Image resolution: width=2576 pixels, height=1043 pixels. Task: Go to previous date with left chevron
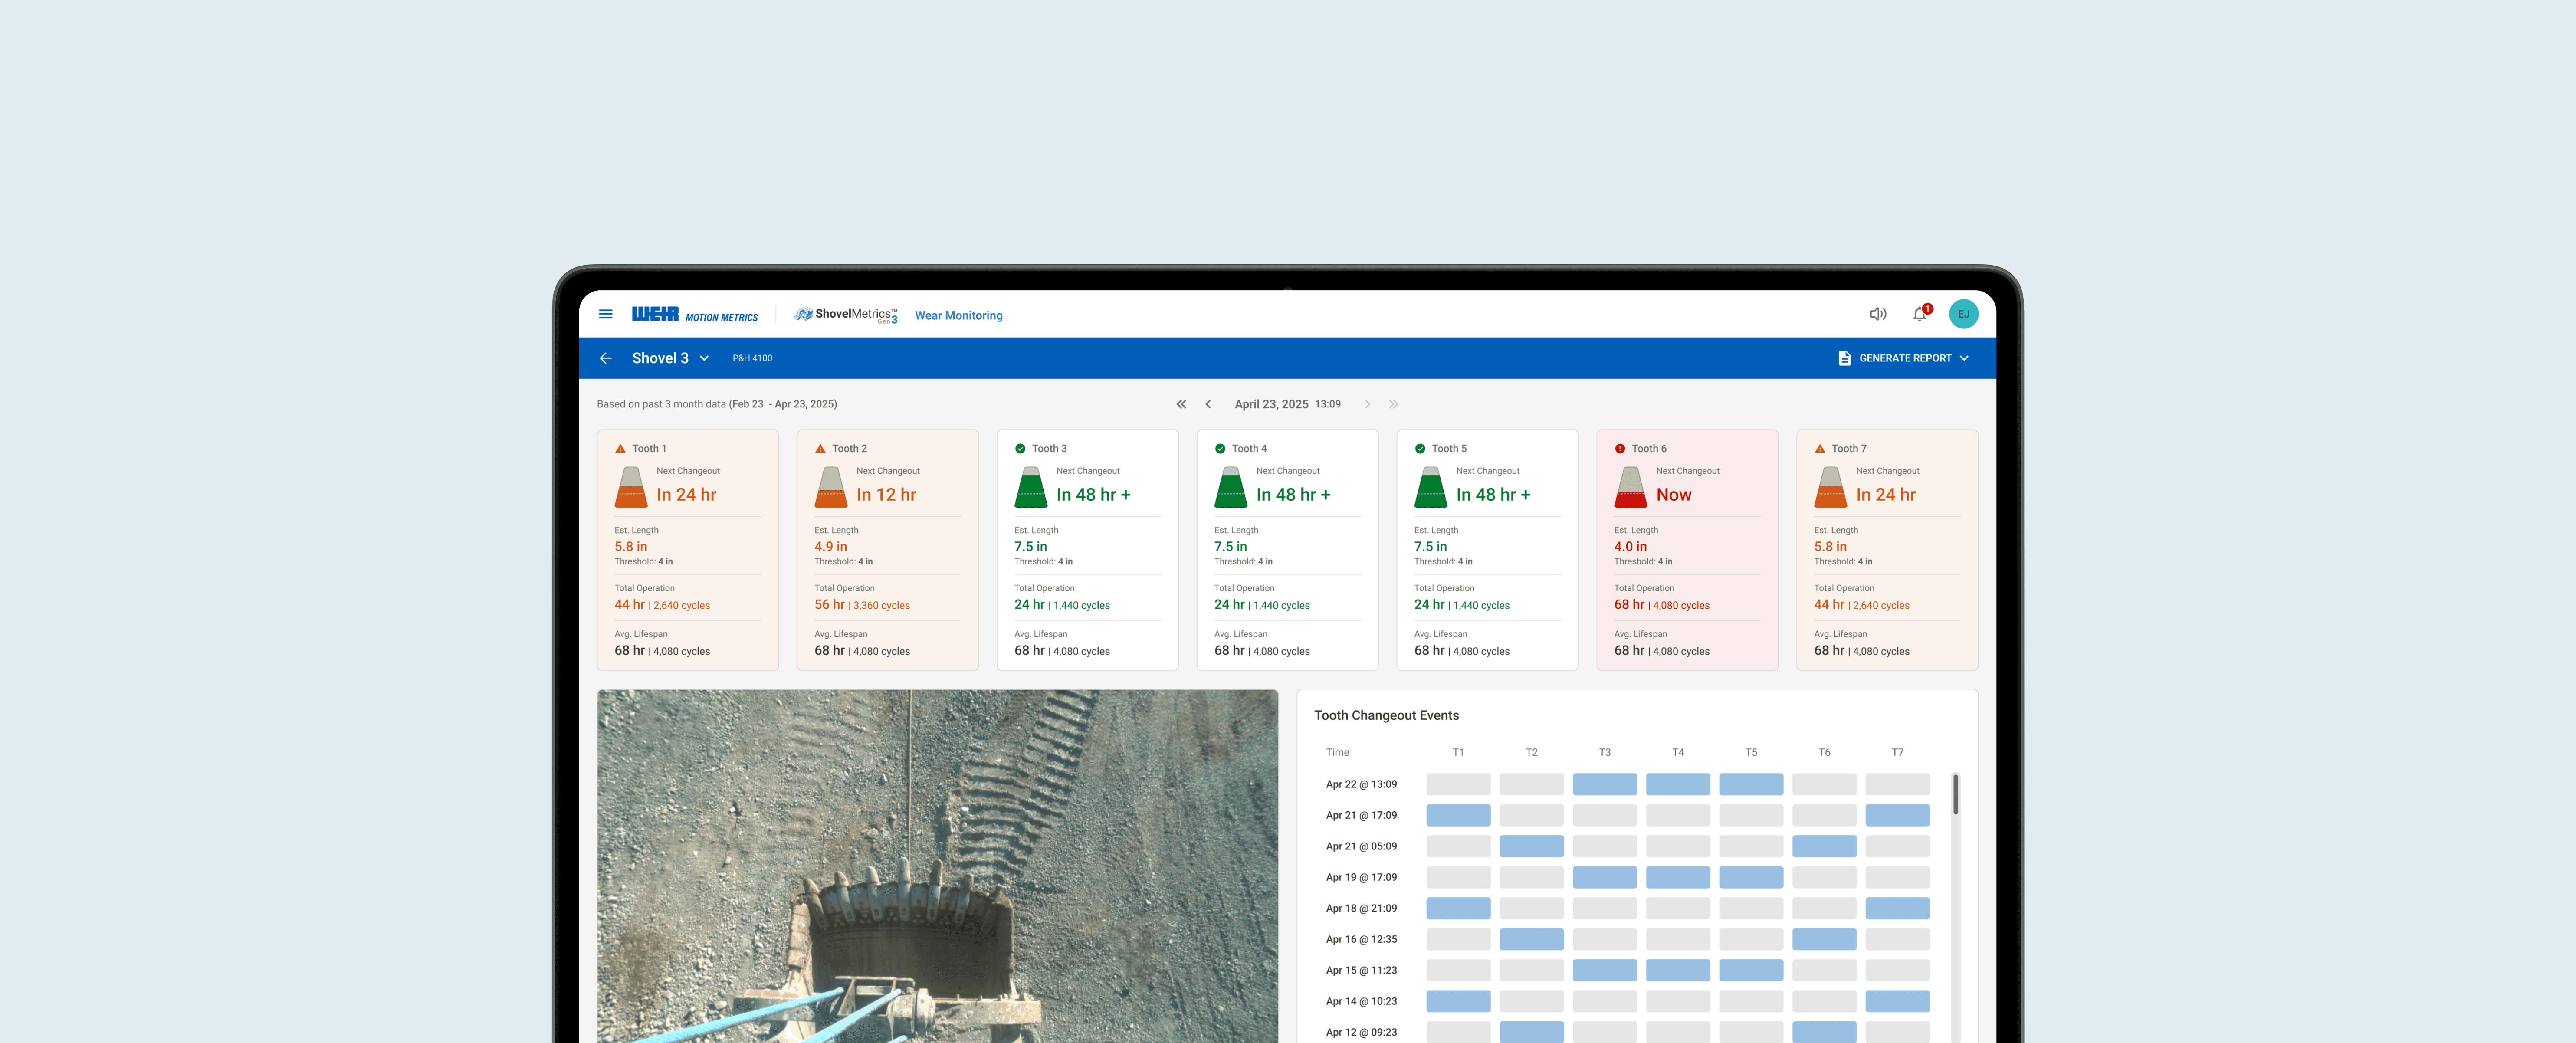pyautogui.click(x=1208, y=404)
